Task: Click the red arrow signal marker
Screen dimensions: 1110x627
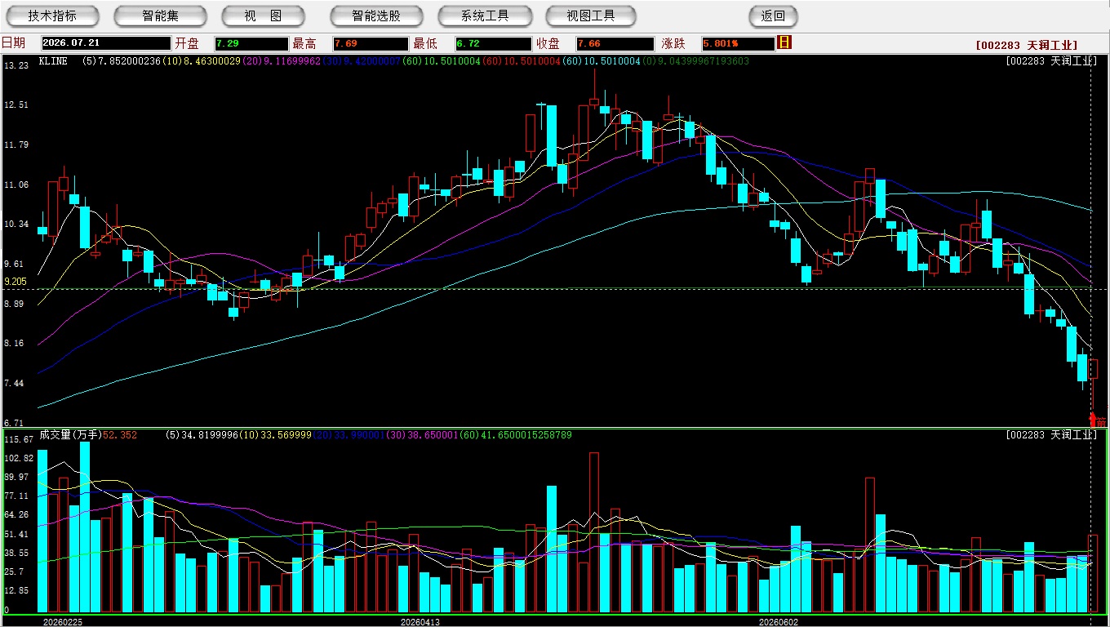Action: point(1094,420)
